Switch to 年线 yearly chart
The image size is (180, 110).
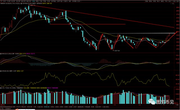[48, 1]
